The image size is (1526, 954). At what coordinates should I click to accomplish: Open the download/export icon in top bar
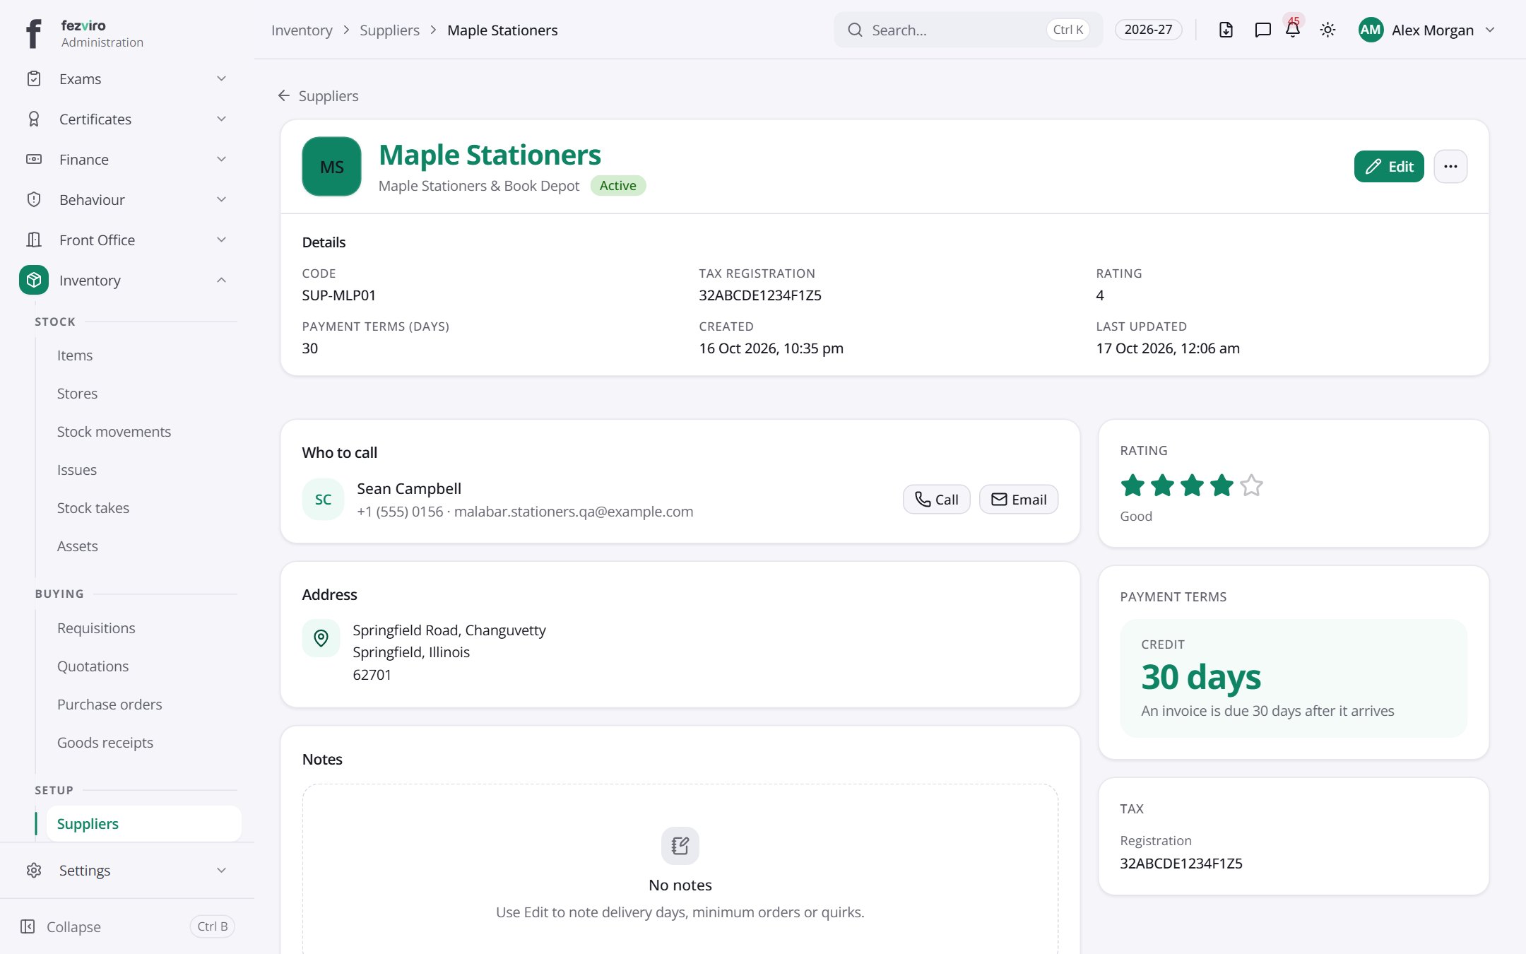pos(1226,30)
